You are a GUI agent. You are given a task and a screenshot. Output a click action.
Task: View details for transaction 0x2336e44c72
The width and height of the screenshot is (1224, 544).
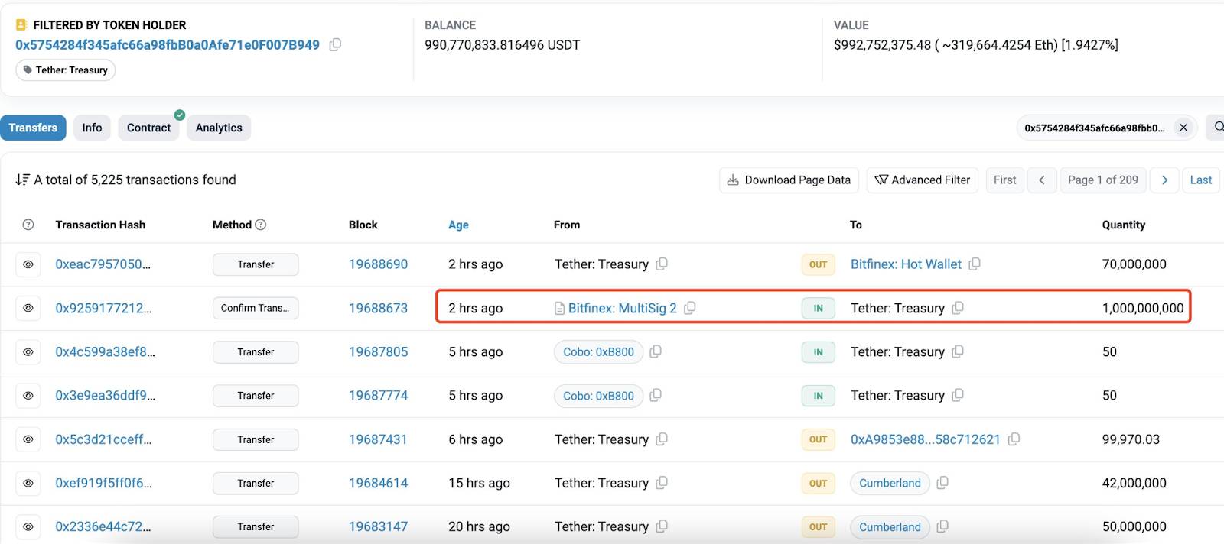[28, 527]
